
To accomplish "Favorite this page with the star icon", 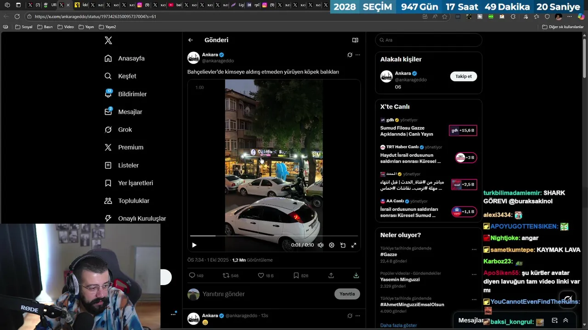I will [x=445, y=16].
